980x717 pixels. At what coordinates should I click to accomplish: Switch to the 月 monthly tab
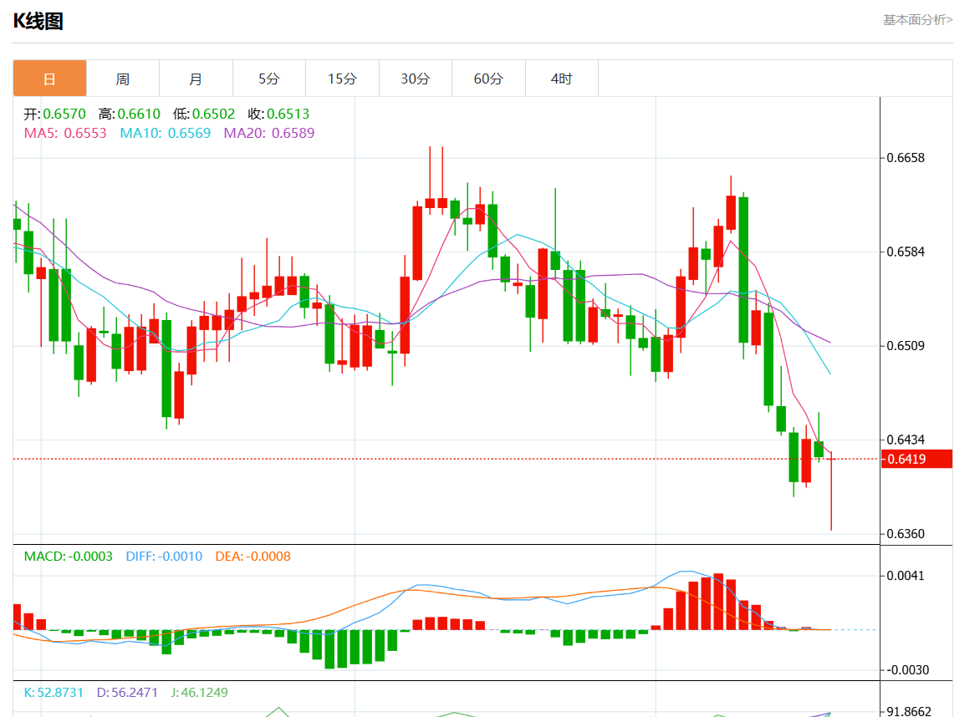pyautogui.click(x=196, y=79)
